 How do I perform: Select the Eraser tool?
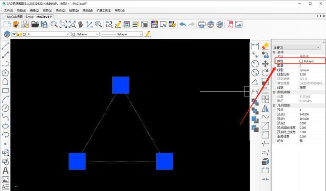point(265,46)
